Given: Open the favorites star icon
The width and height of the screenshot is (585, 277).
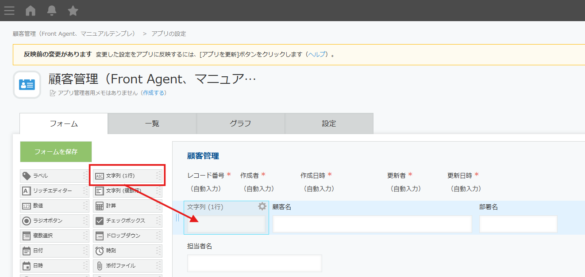Looking at the screenshot, I should click(x=73, y=11).
